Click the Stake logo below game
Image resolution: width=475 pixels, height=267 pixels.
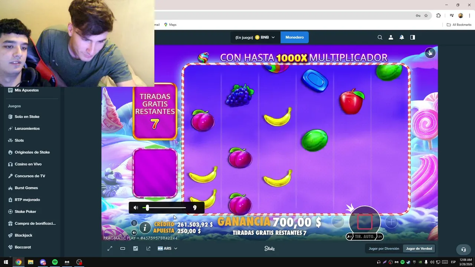point(270,248)
